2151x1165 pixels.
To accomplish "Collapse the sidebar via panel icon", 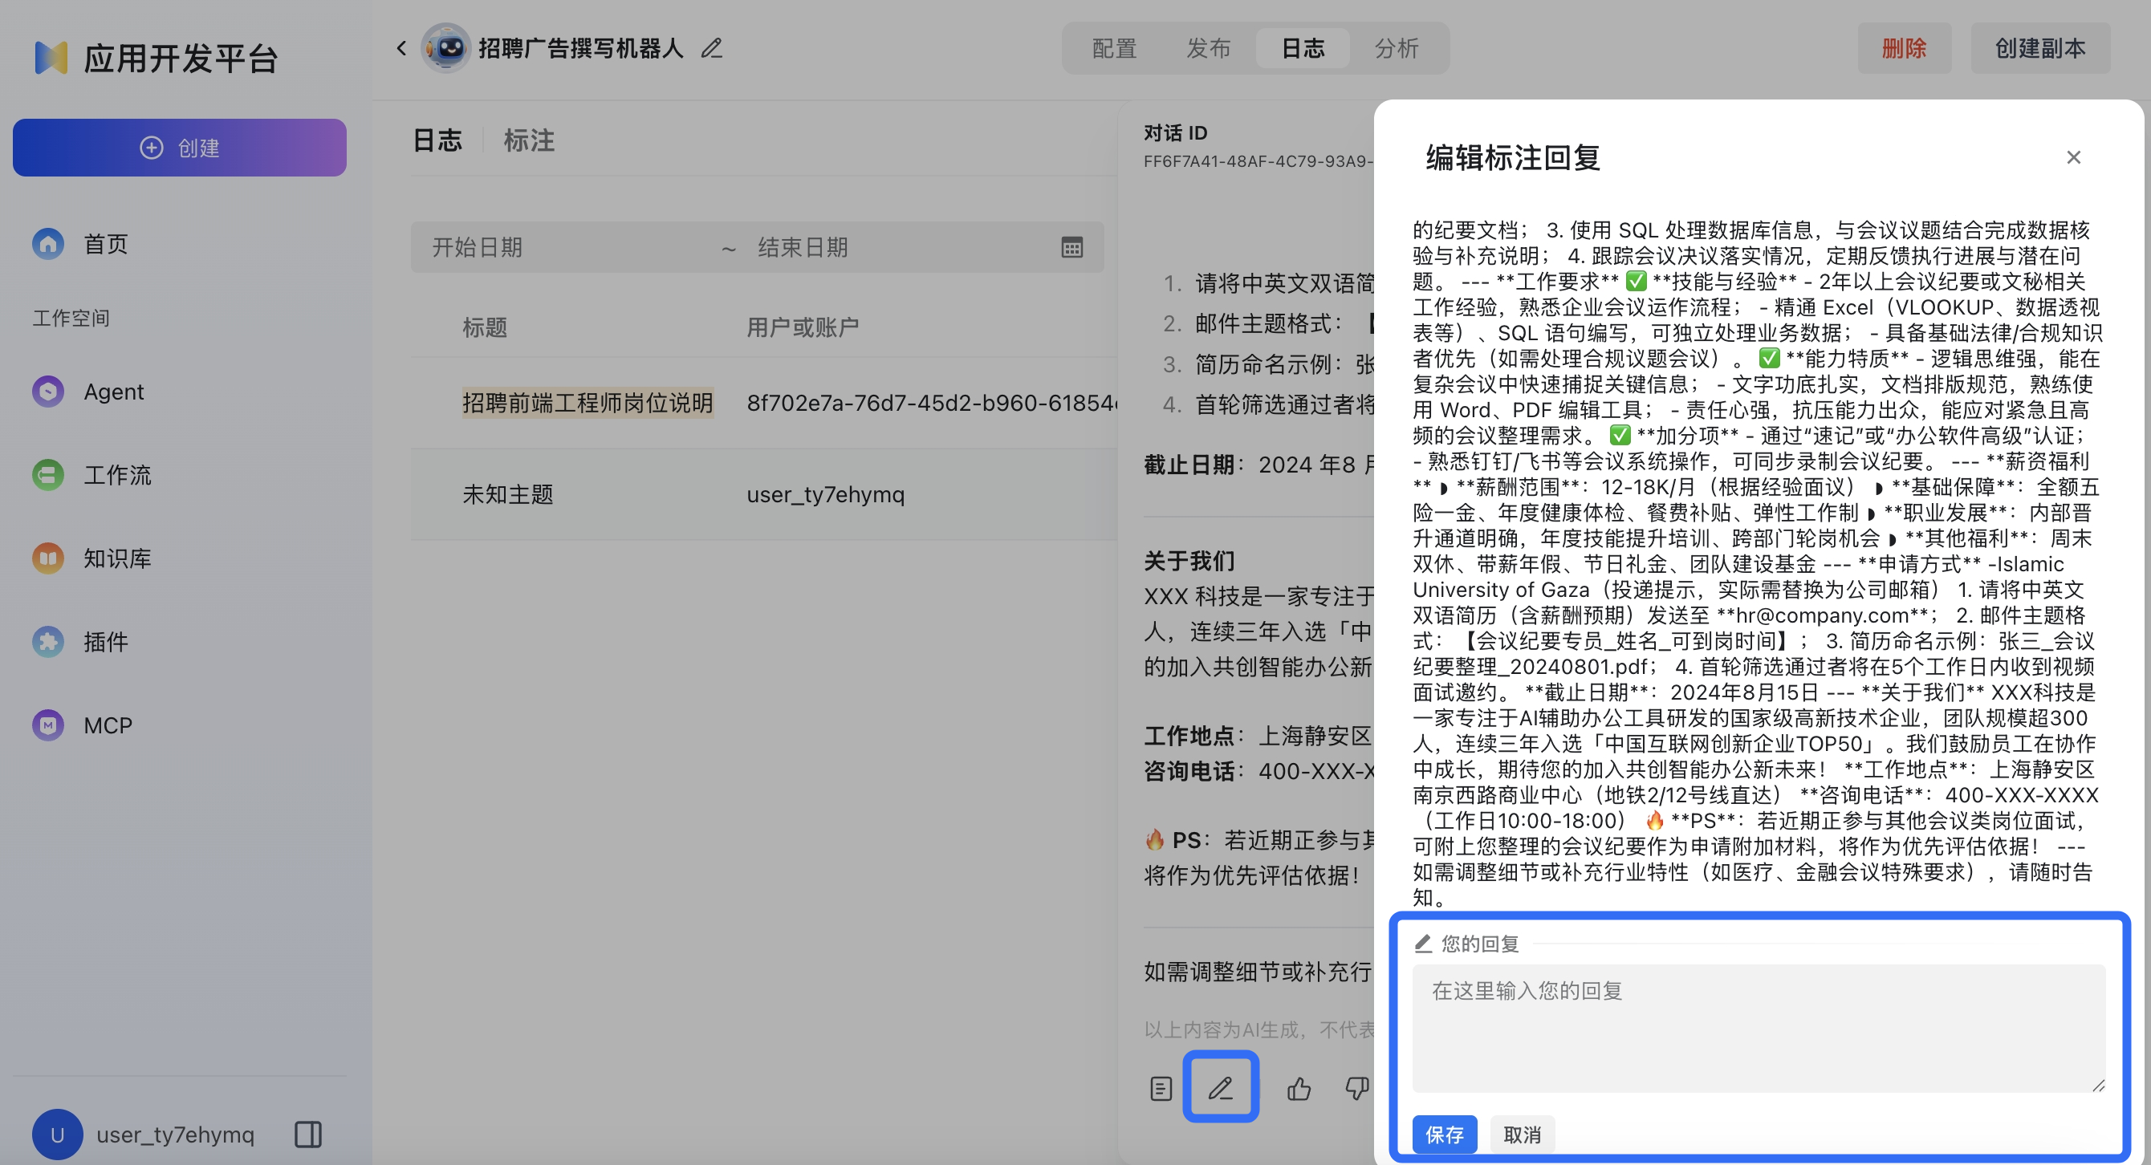I will coord(307,1135).
